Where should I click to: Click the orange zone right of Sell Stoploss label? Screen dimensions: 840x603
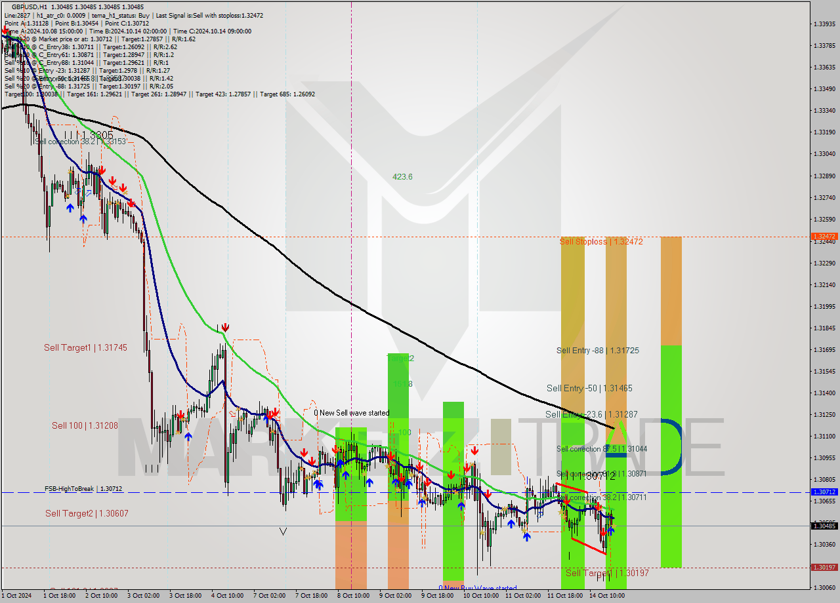(x=671, y=290)
